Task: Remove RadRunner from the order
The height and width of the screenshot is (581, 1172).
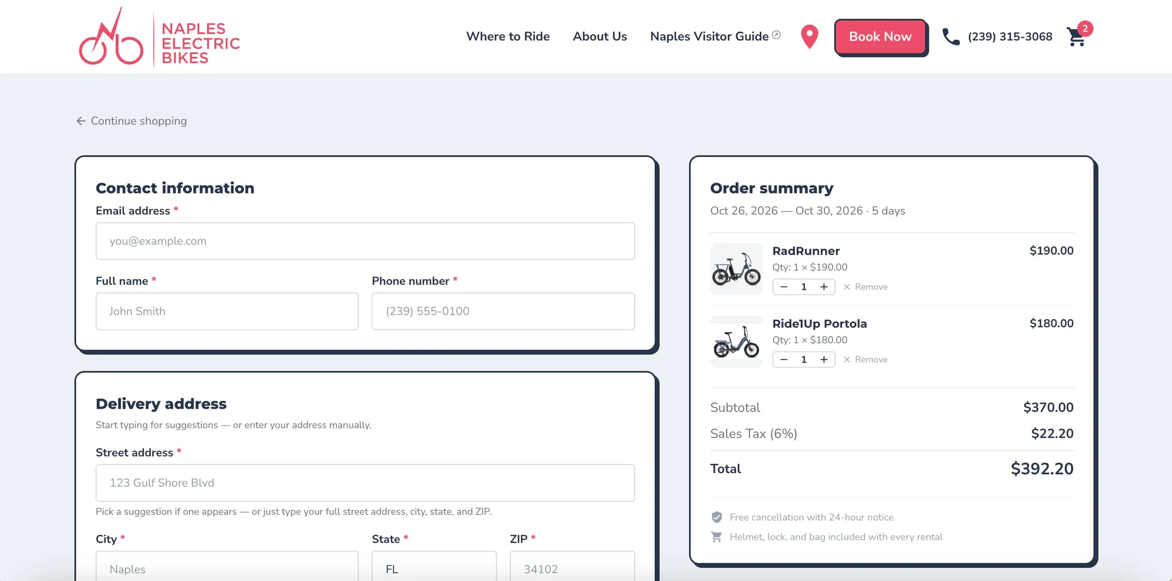Action: [865, 287]
